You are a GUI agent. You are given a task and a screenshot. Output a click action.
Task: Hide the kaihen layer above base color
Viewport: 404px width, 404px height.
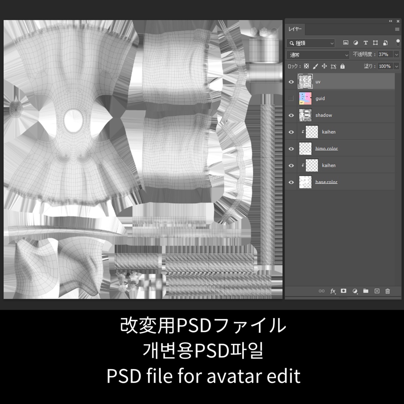pyautogui.click(x=291, y=165)
